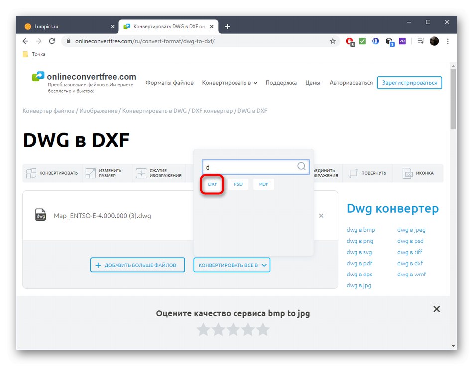Choose PSD format option
The height and width of the screenshot is (366, 473).
point(238,184)
